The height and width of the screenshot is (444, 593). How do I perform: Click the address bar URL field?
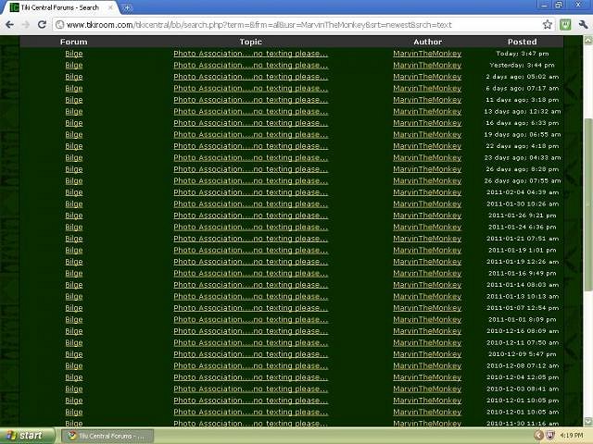point(296,25)
